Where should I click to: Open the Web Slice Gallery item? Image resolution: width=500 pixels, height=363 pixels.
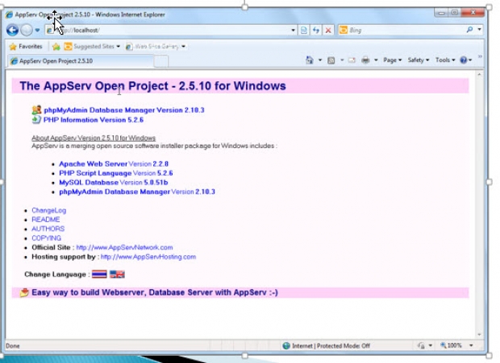coord(156,47)
